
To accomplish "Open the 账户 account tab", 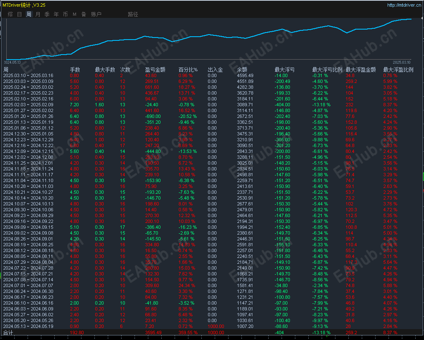I will pyautogui.click(x=96, y=14).
